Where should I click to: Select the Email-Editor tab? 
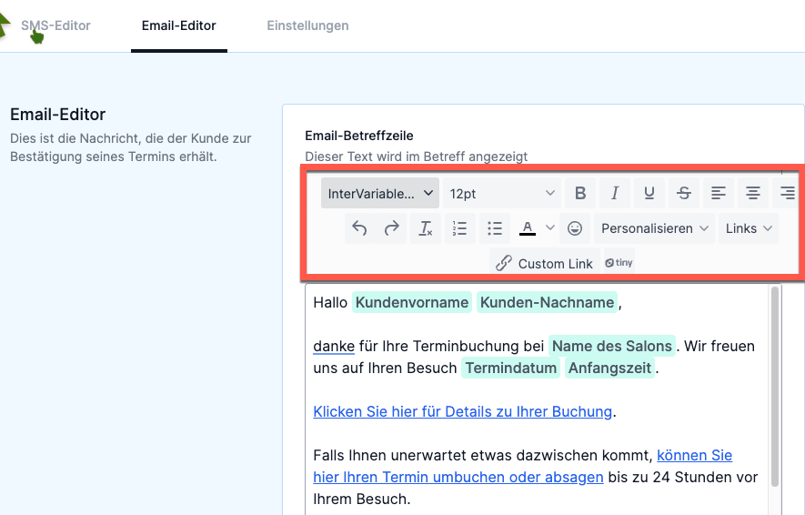coord(178,25)
